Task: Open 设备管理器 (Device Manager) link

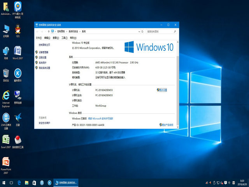Action: 43,52
